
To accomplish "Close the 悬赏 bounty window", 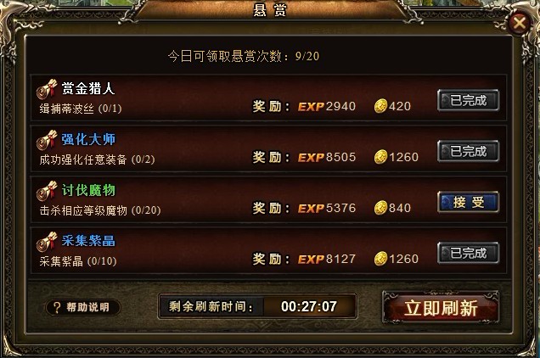I will coord(520,24).
